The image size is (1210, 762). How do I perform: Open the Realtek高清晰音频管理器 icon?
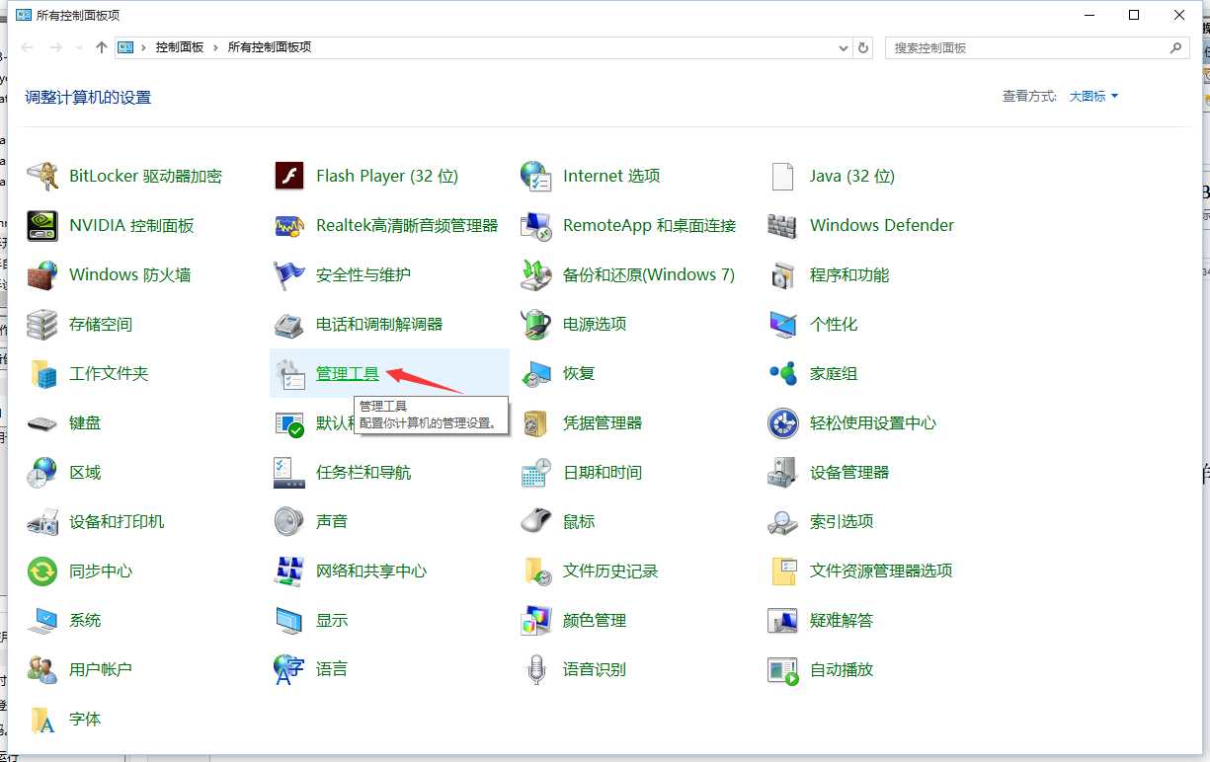288,225
